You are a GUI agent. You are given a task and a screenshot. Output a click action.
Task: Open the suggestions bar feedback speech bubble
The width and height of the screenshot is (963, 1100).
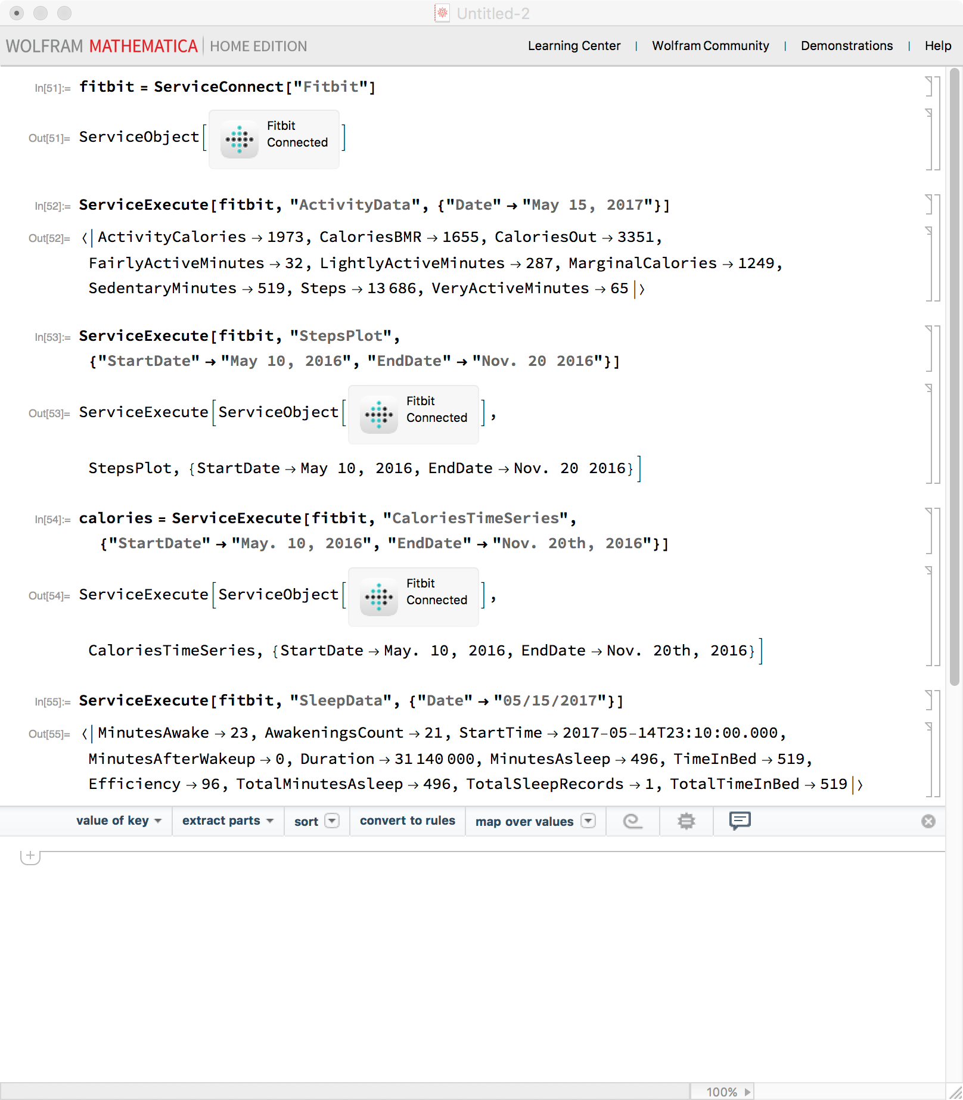(x=740, y=821)
